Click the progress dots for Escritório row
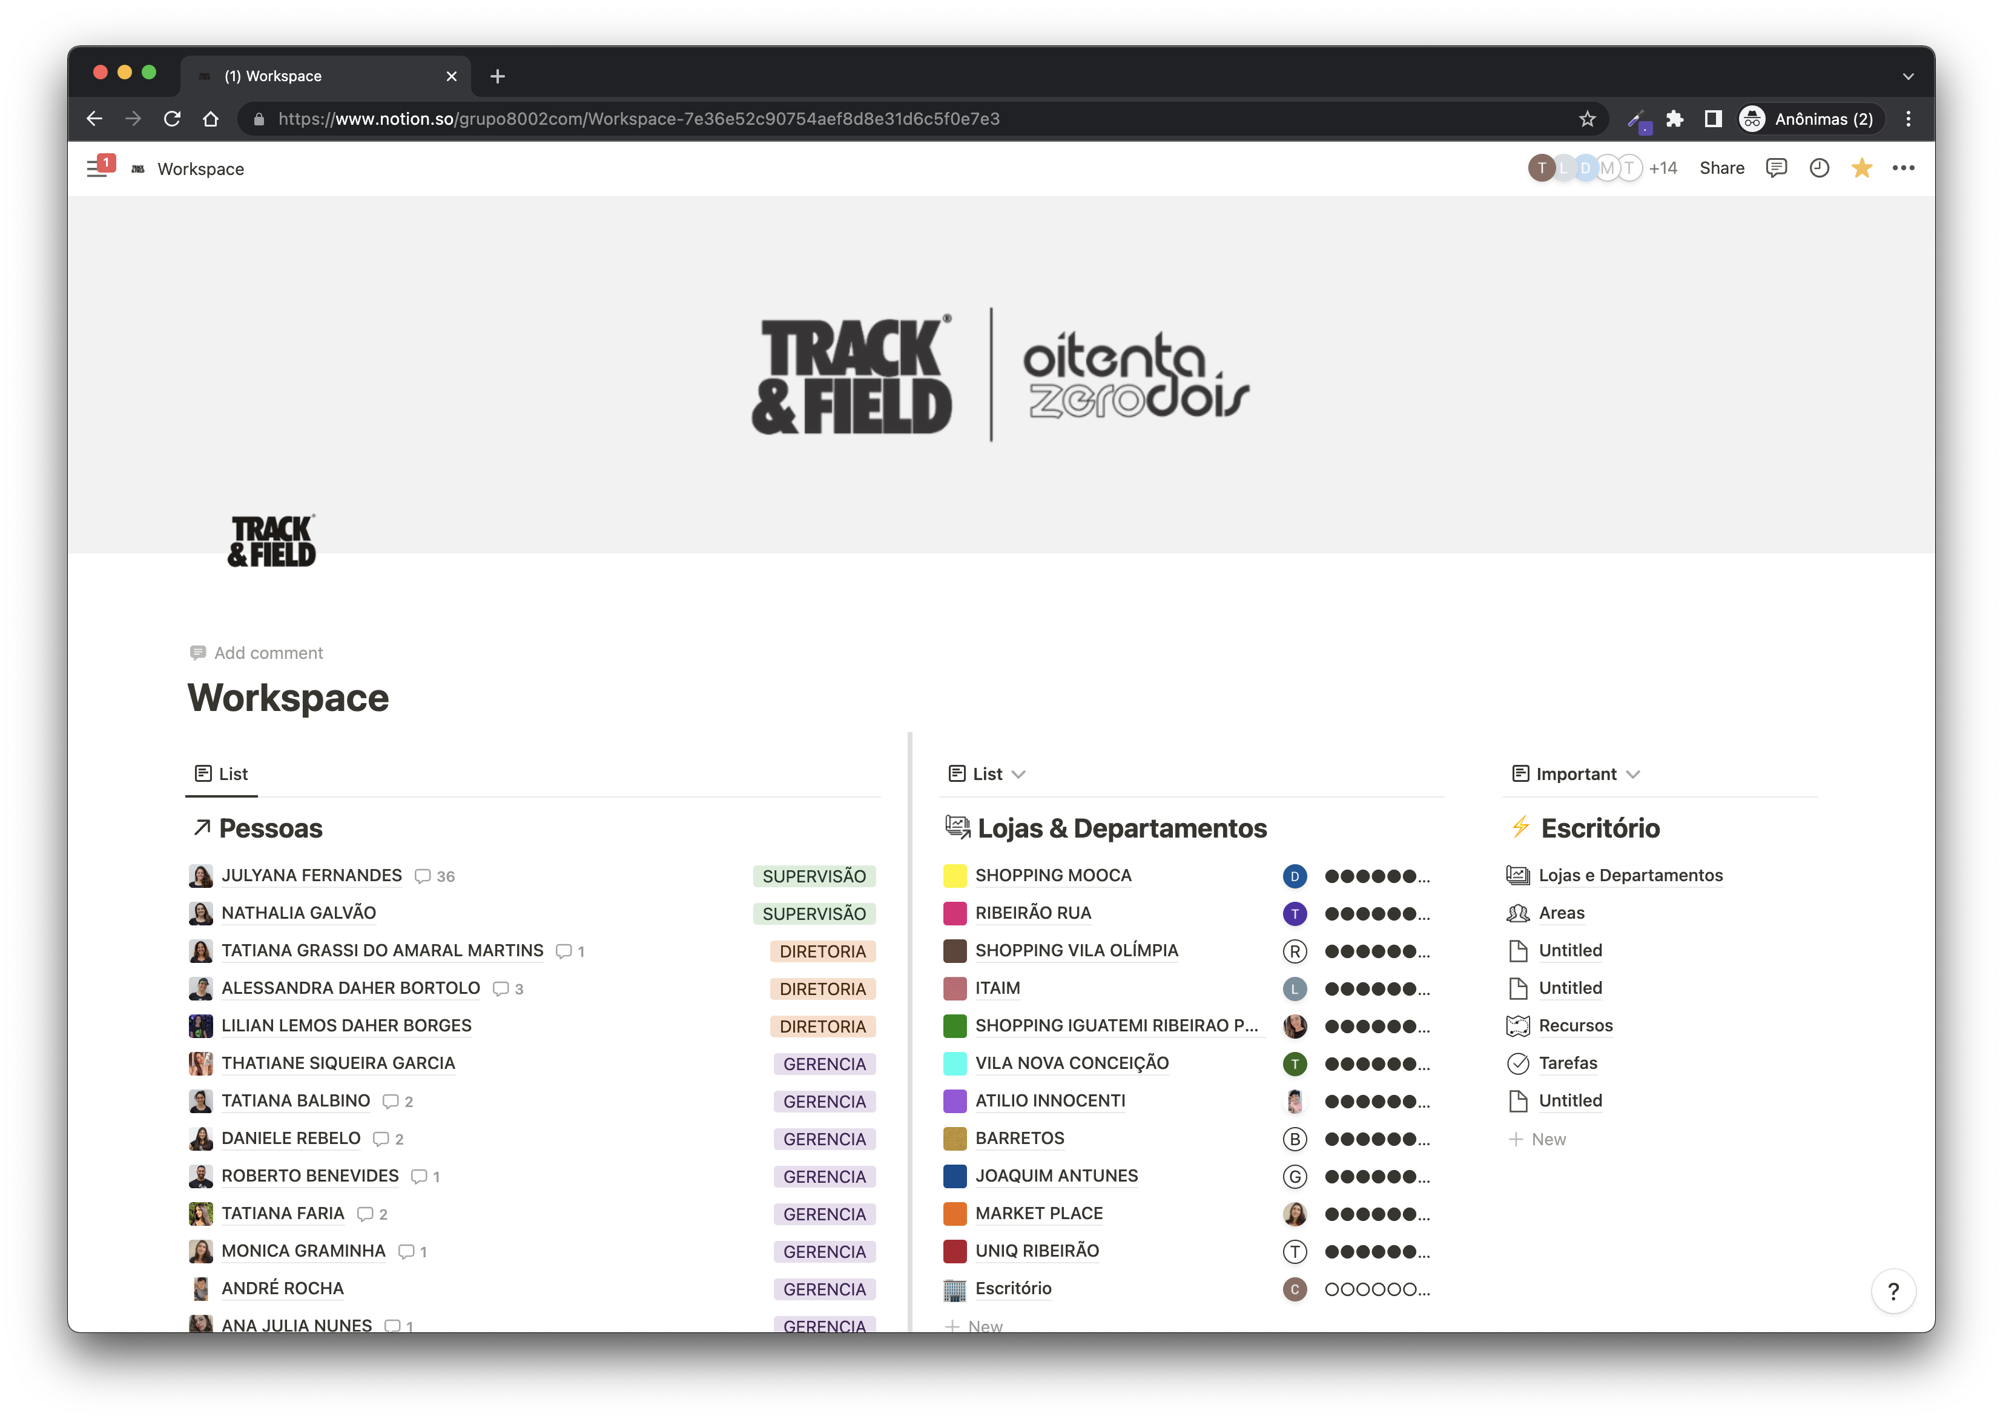This screenshot has width=2003, height=1422. click(1377, 1289)
